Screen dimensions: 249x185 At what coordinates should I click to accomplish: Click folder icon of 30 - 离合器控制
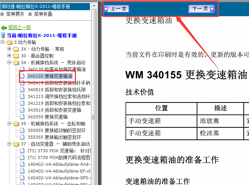16,56
